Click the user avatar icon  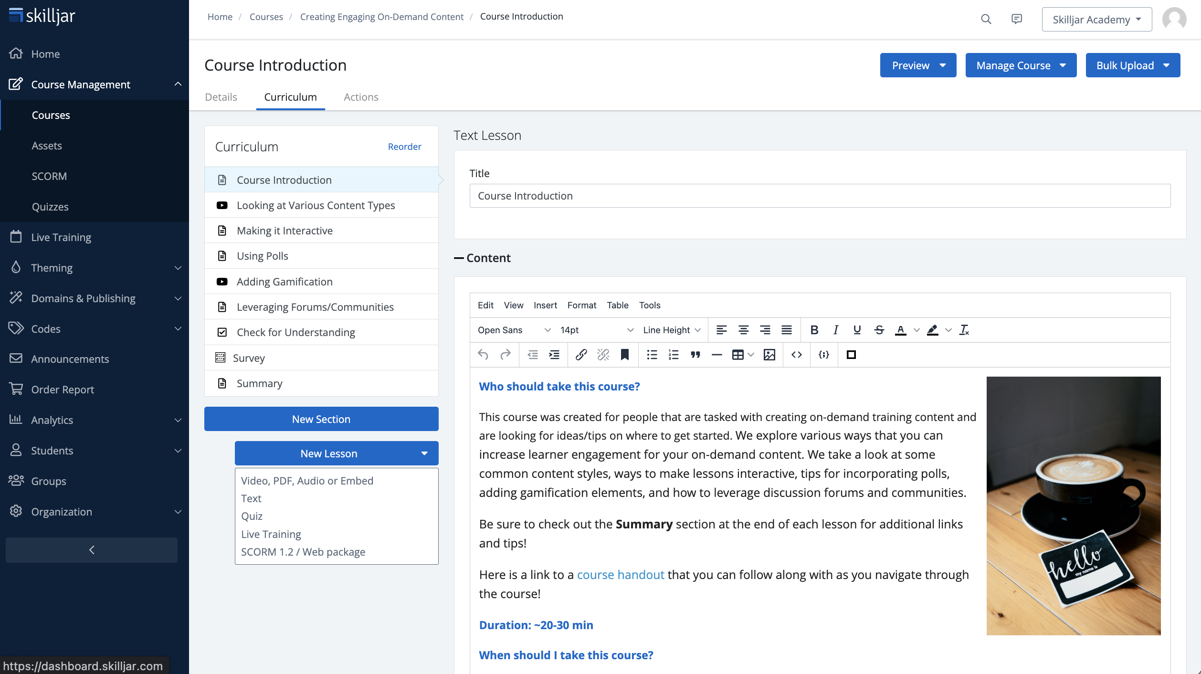[1174, 19]
